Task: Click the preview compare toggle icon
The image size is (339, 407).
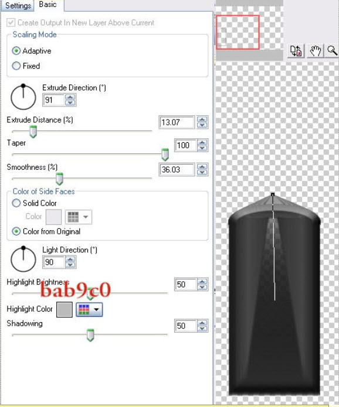Action: tap(296, 50)
